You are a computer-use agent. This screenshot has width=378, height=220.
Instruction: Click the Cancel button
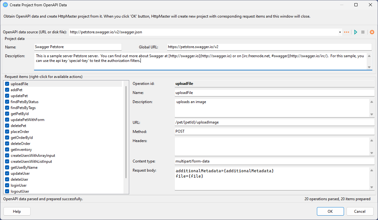pyautogui.click(x=360, y=212)
